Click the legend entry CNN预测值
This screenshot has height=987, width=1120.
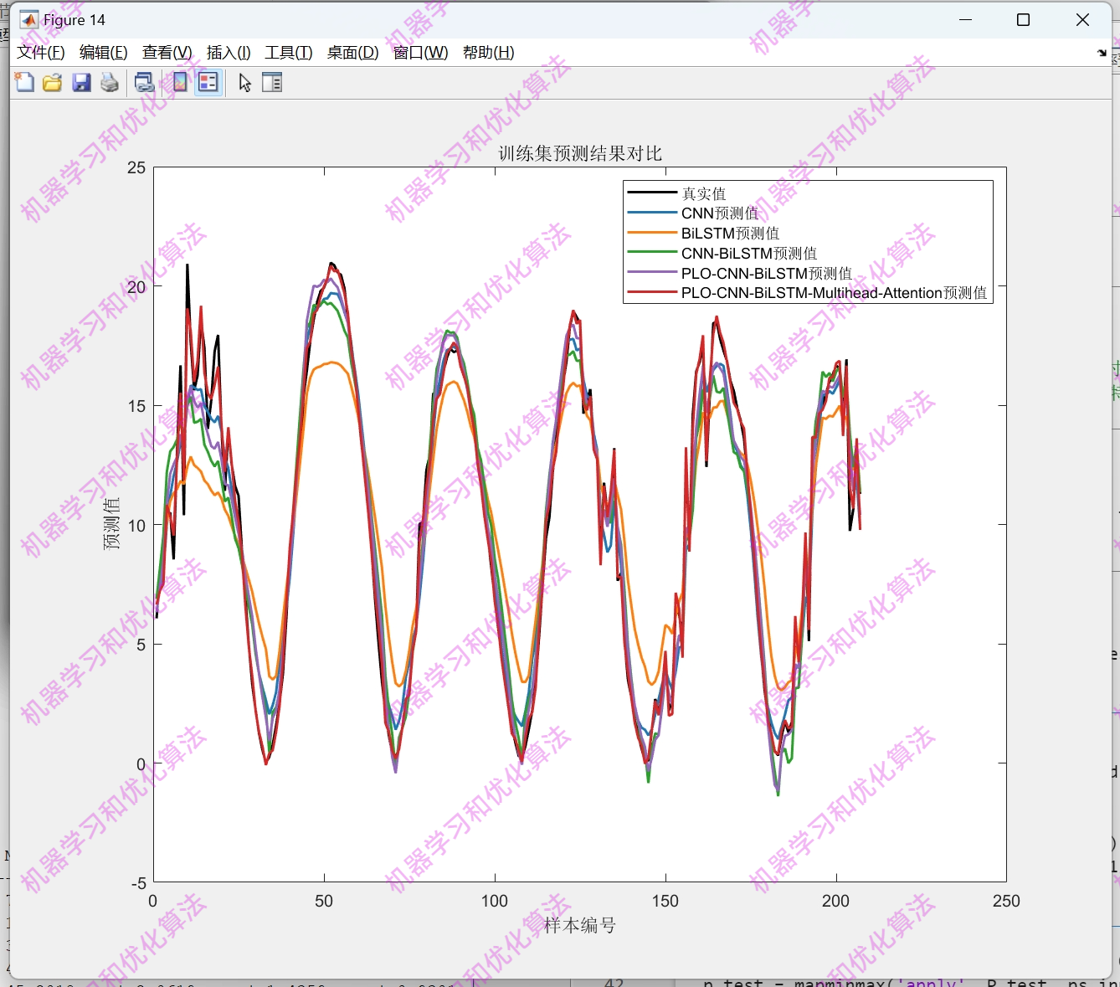tap(720, 213)
